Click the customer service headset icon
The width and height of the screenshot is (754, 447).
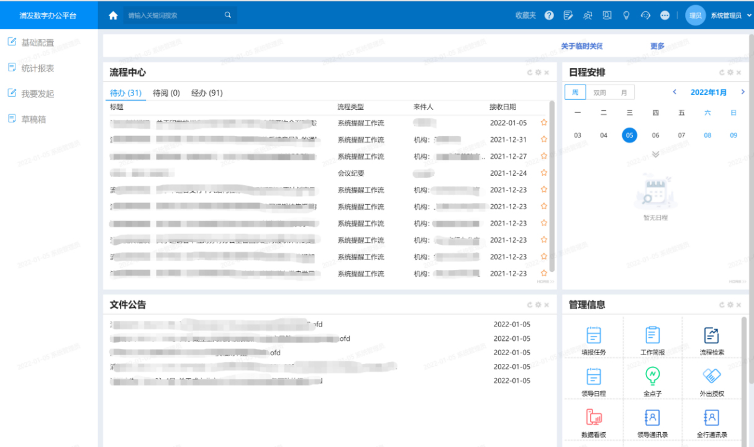(x=645, y=16)
